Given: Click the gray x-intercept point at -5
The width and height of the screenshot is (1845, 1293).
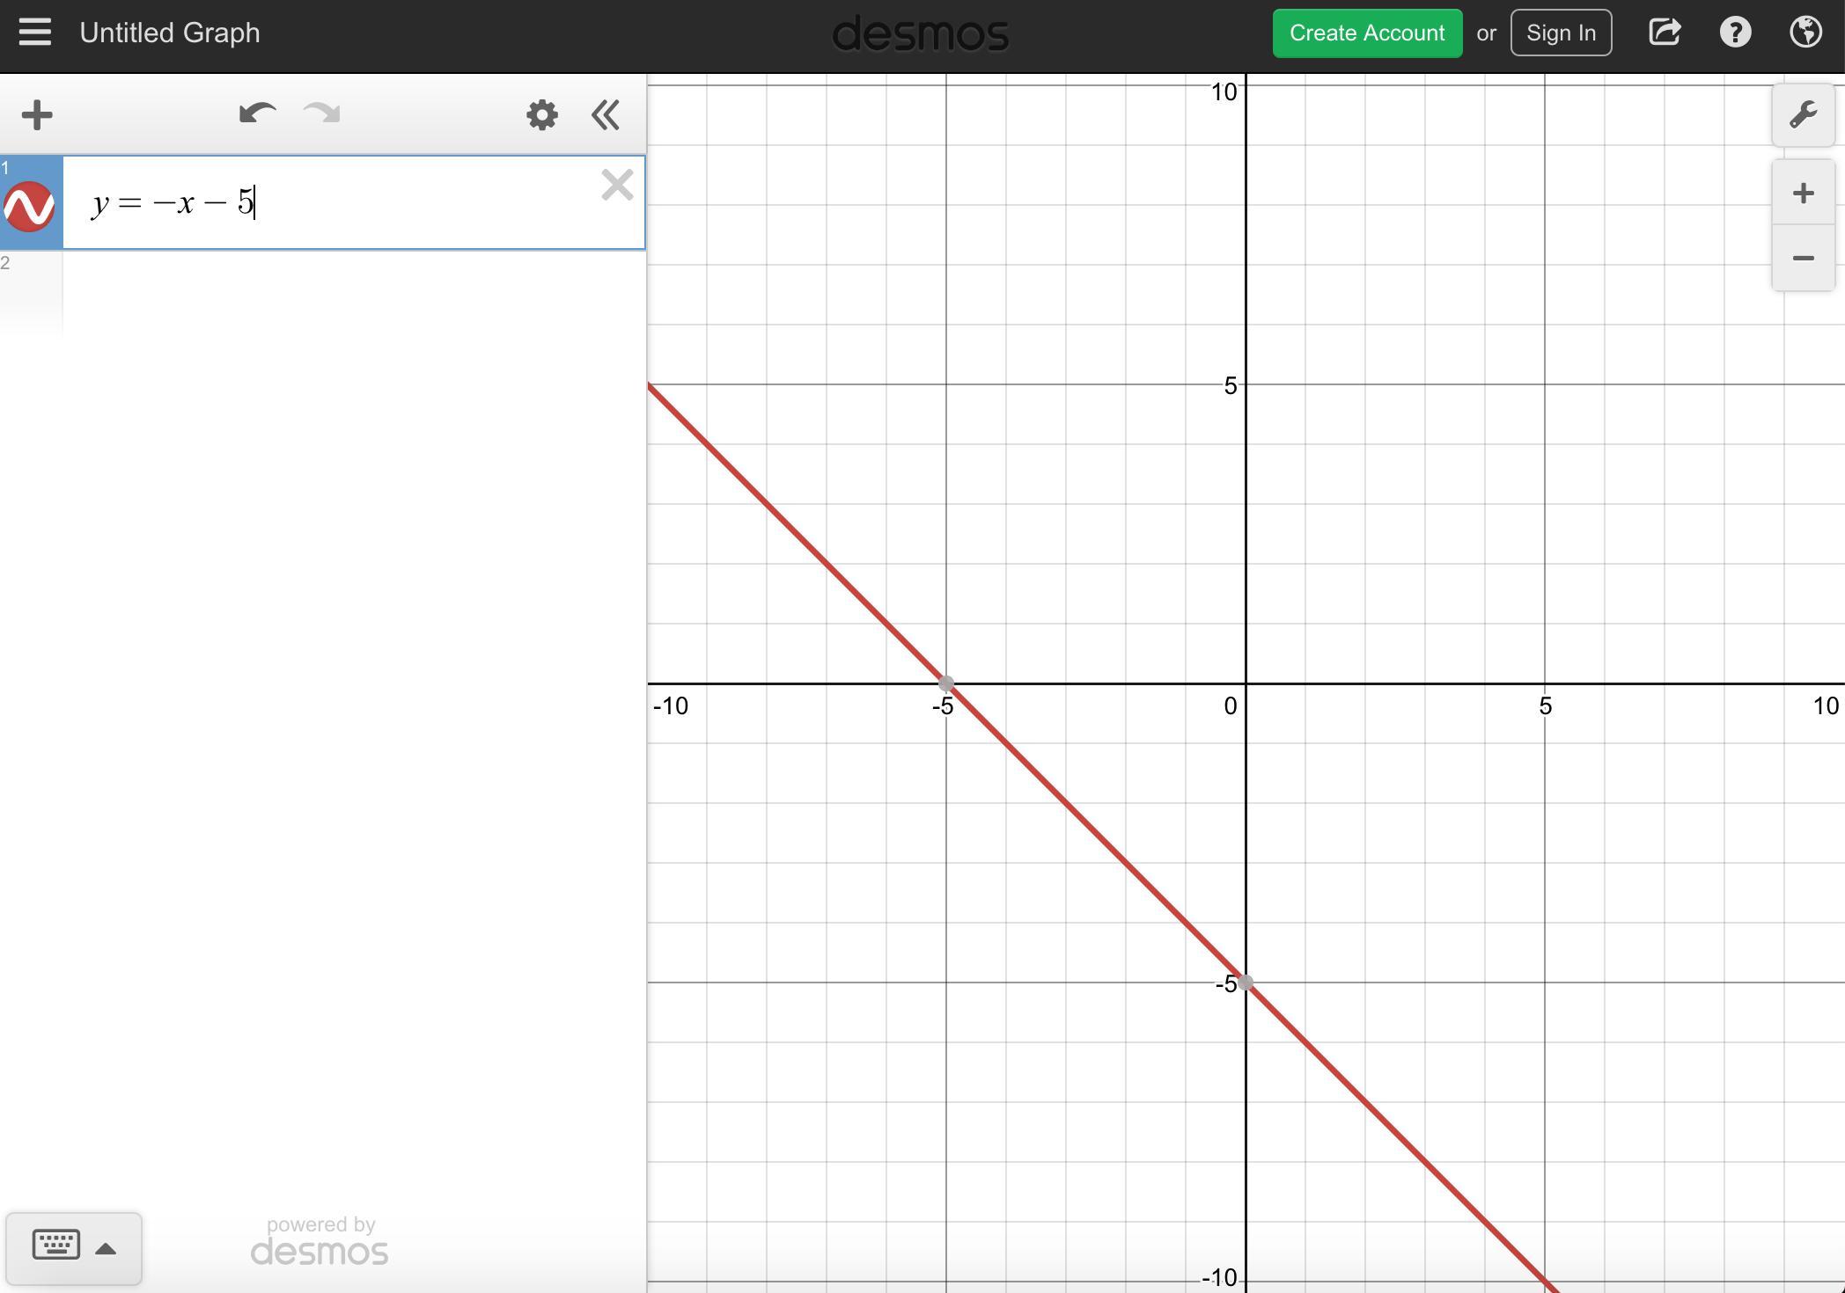Looking at the screenshot, I should point(946,683).
